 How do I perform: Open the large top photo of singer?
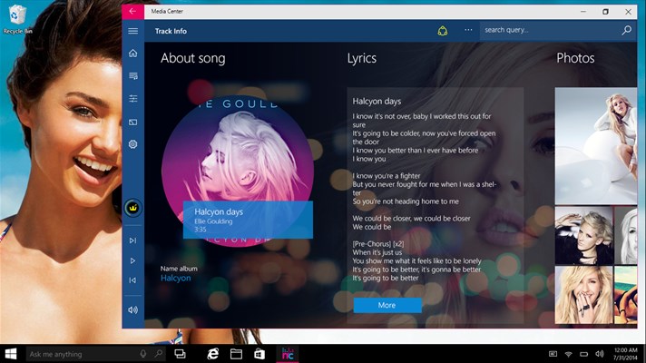[x=596, y=146]
